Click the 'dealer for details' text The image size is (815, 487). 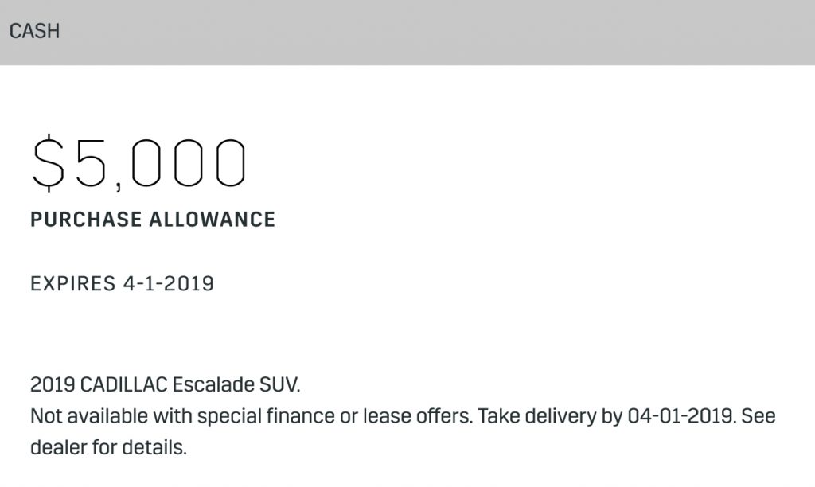pyautogui.click(x=108, y=447)
